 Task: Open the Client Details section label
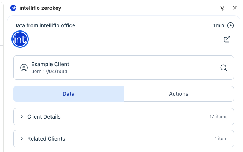(44, 117)
